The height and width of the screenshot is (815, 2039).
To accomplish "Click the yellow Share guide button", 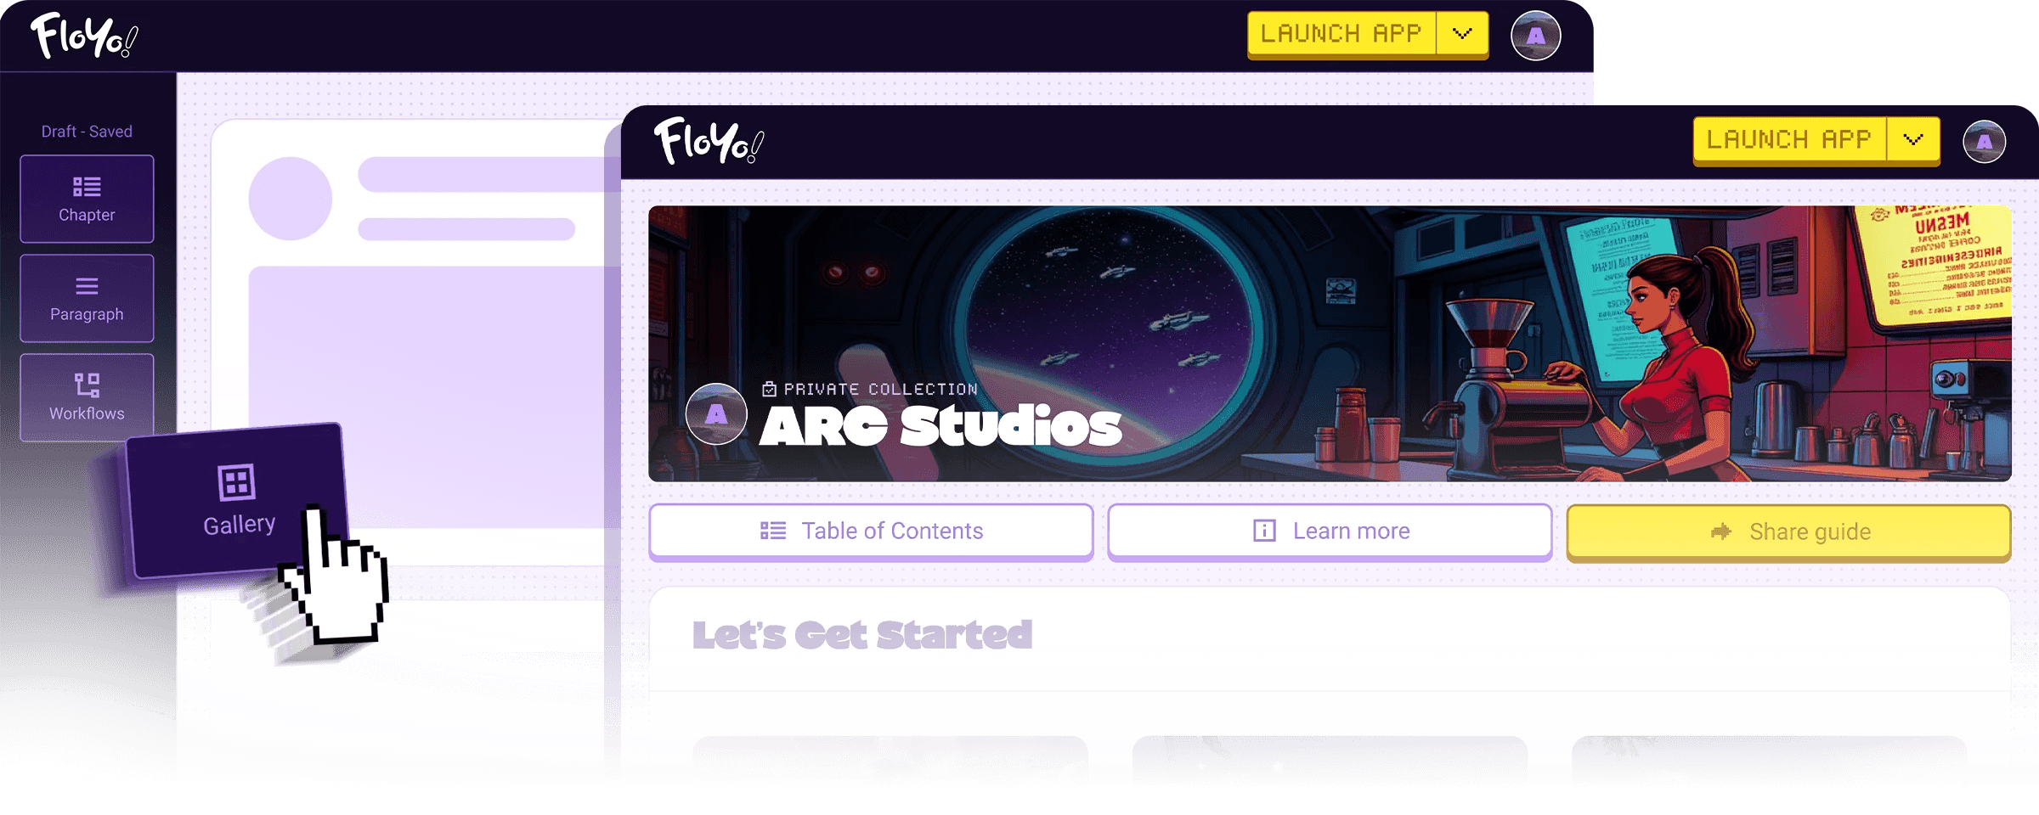I will [x=1788, y=532].
